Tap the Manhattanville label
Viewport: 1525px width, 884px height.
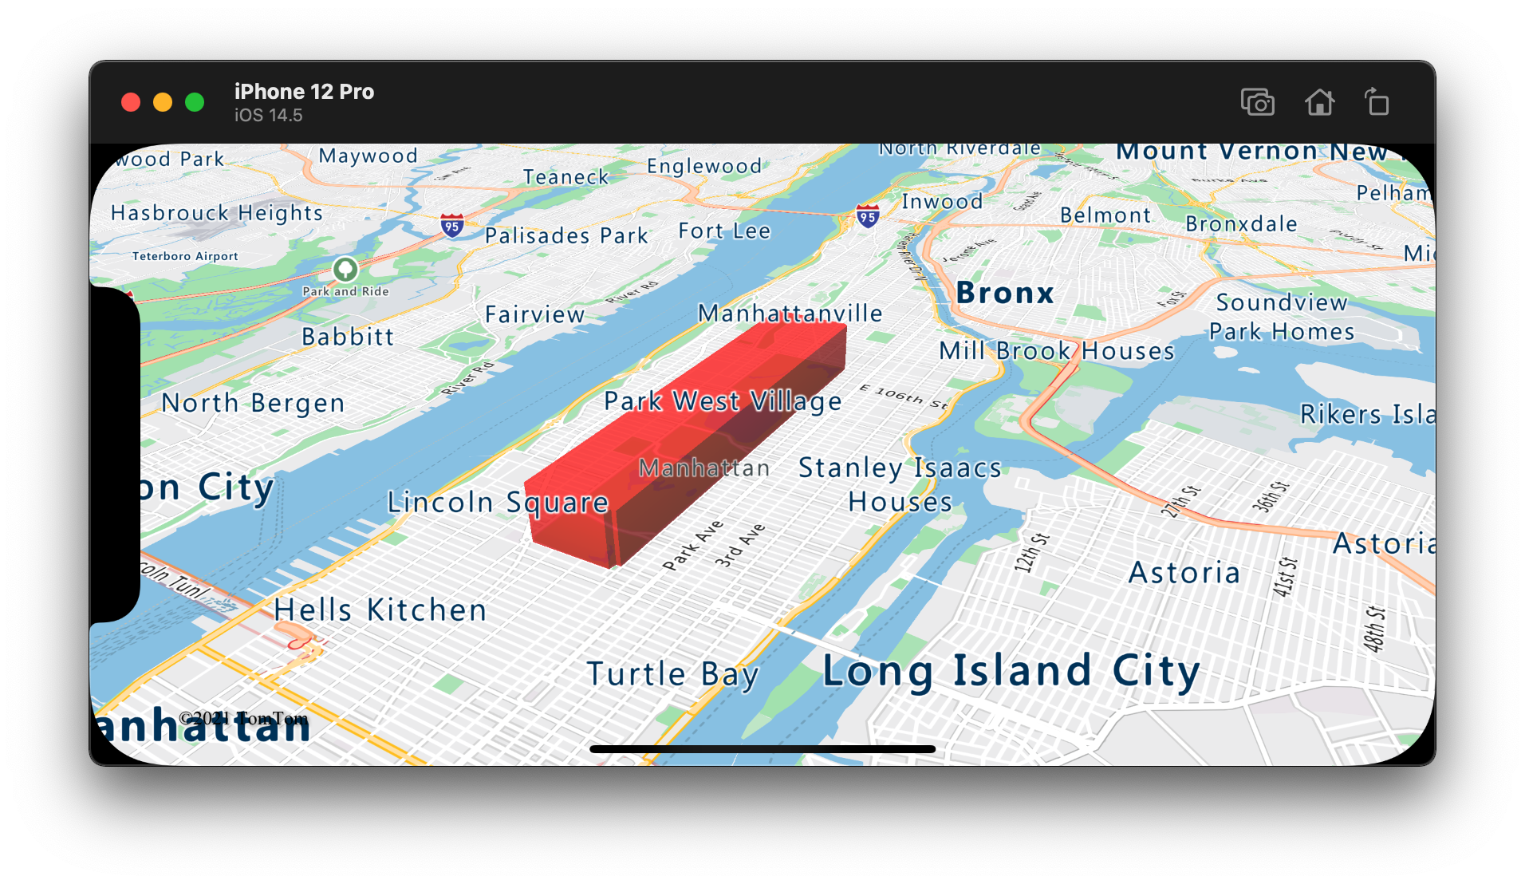click(x=790, y=314)
